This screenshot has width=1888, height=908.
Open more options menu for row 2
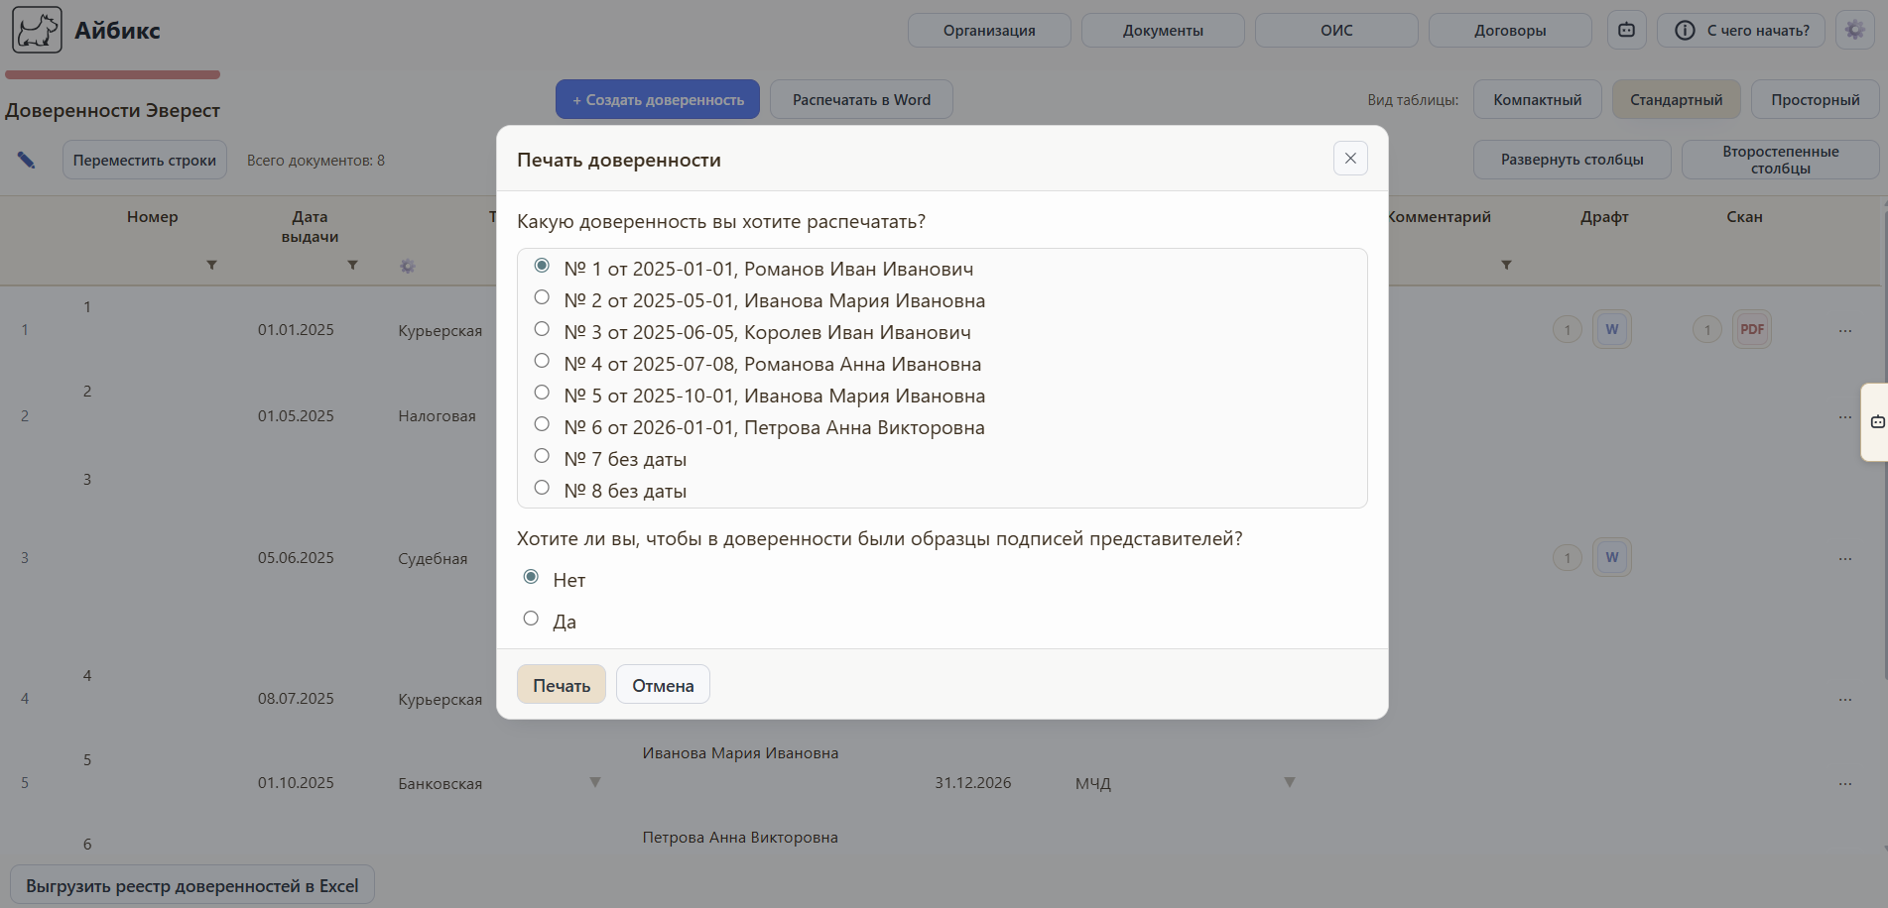tap(1844, 416)
